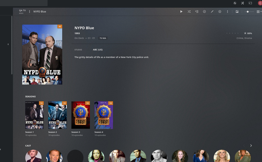Open the ABC (US) studio link

[98, 50]
